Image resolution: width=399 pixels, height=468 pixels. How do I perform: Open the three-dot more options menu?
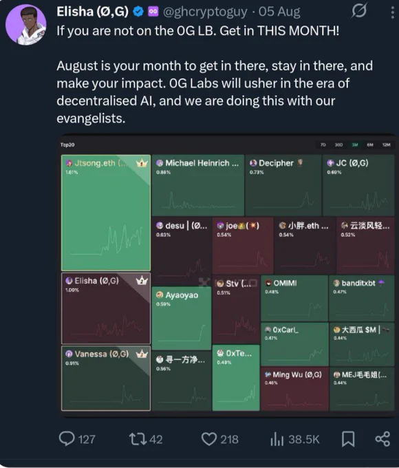[x=392, y=12]
